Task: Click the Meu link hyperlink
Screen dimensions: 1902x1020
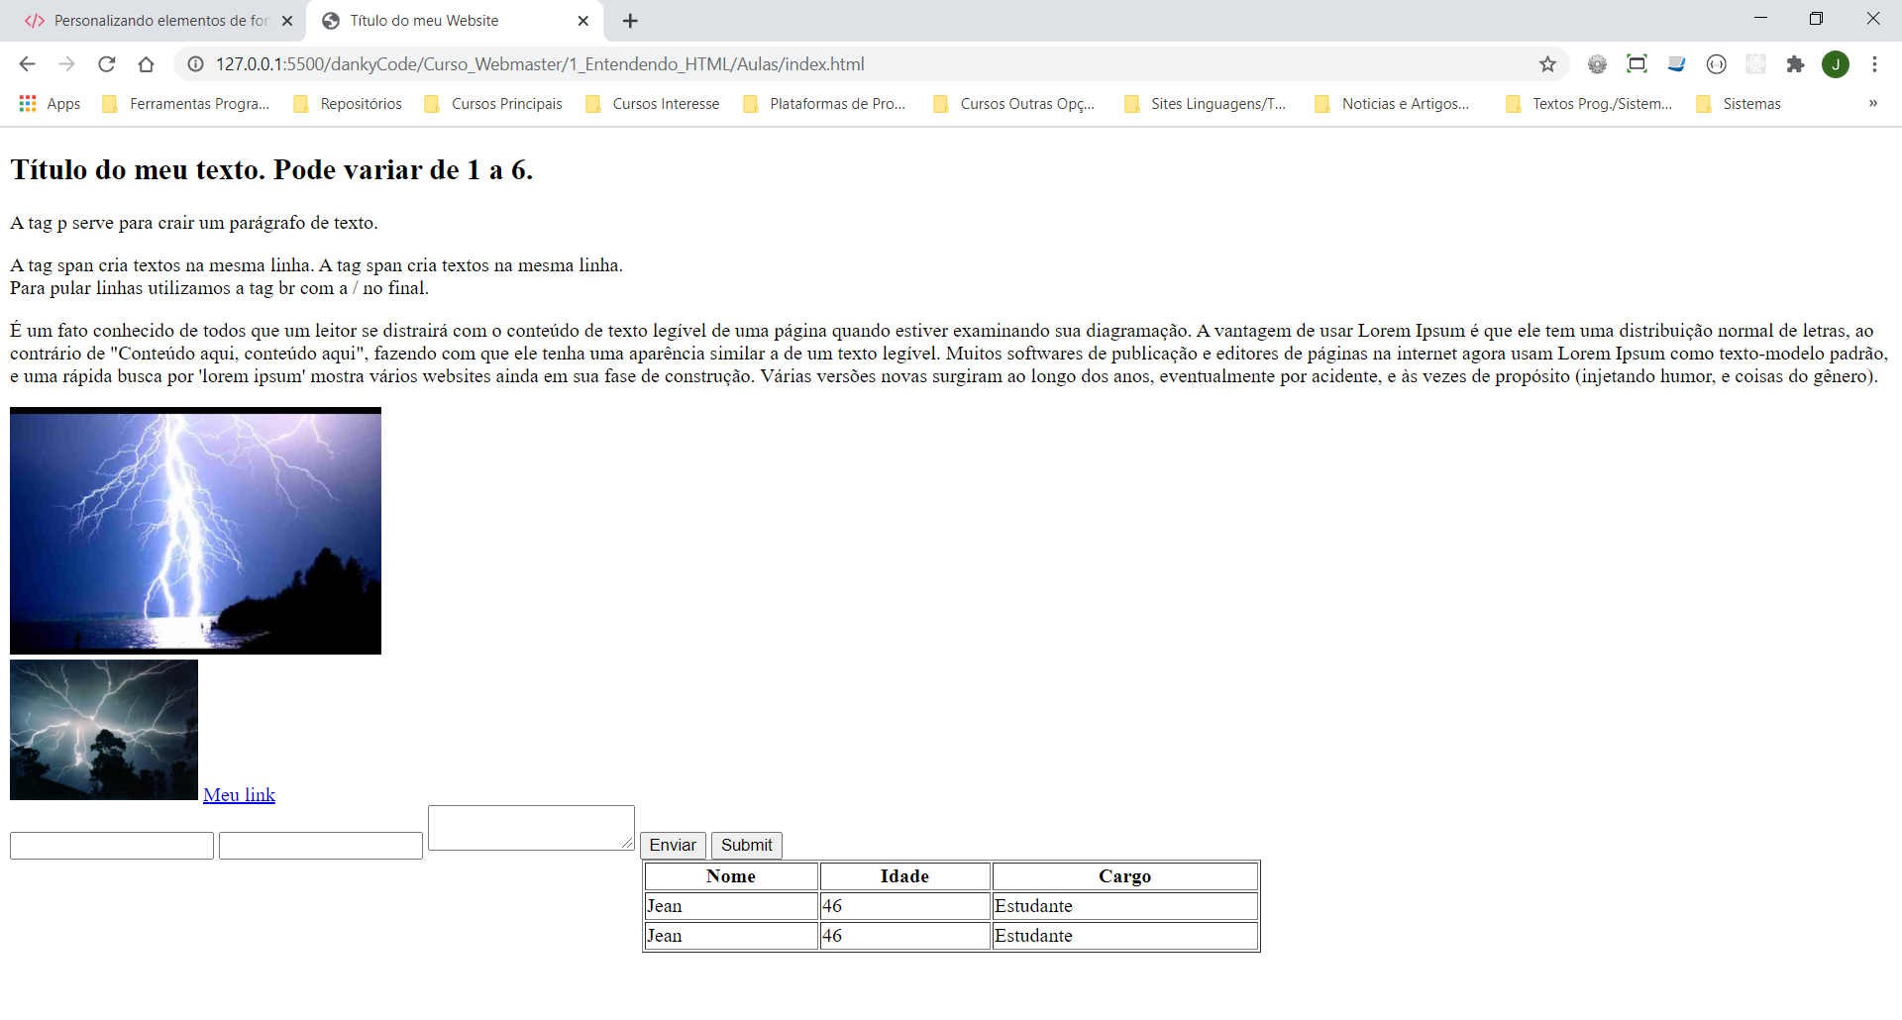Action: pos(239,795)
